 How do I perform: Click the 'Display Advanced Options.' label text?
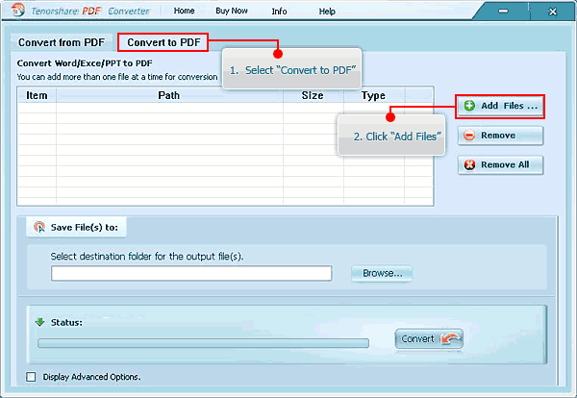coord(91,377)
